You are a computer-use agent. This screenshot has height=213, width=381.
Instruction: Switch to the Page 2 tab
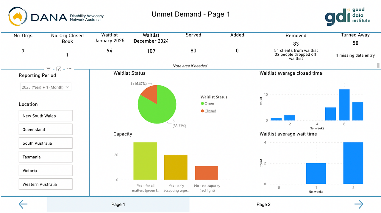pyautogui.click(x=263, y=204)
